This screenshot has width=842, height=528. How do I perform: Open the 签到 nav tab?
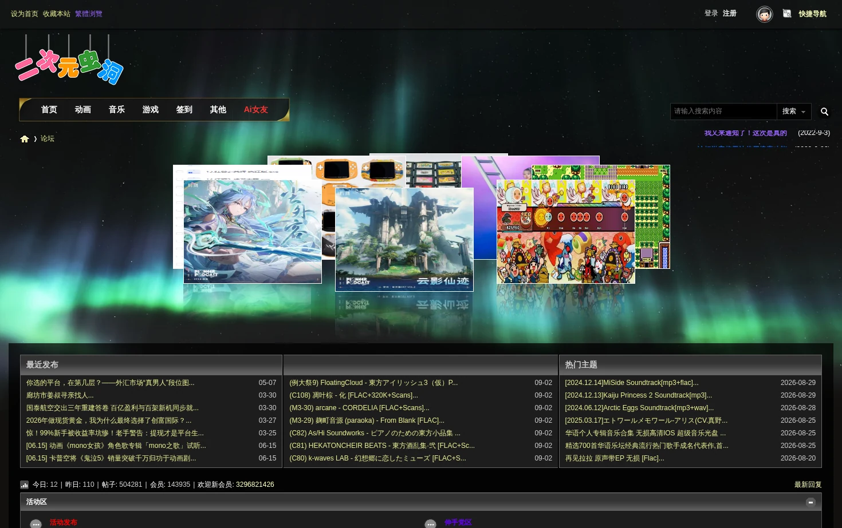(x=184, y=109)
